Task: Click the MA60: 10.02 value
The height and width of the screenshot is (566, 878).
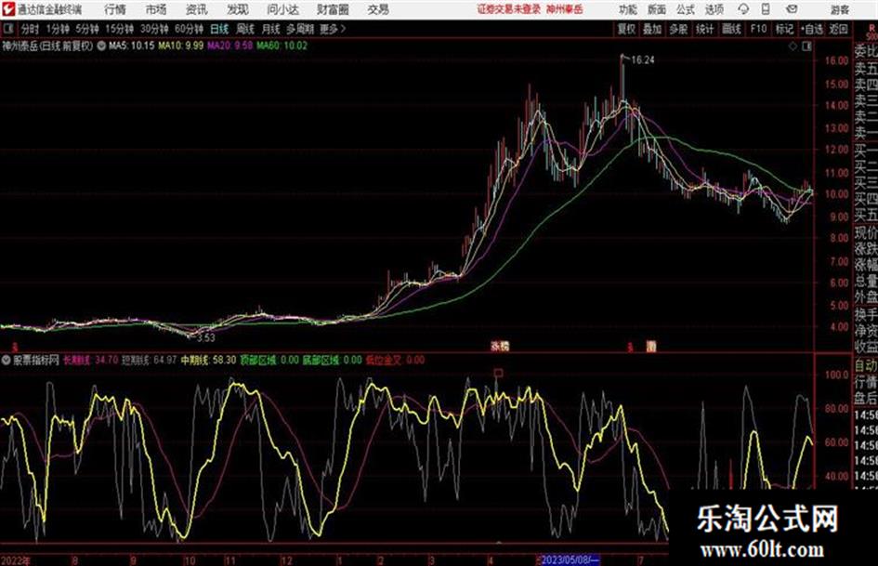Action: pyautogui.click(x=282, y=46)
